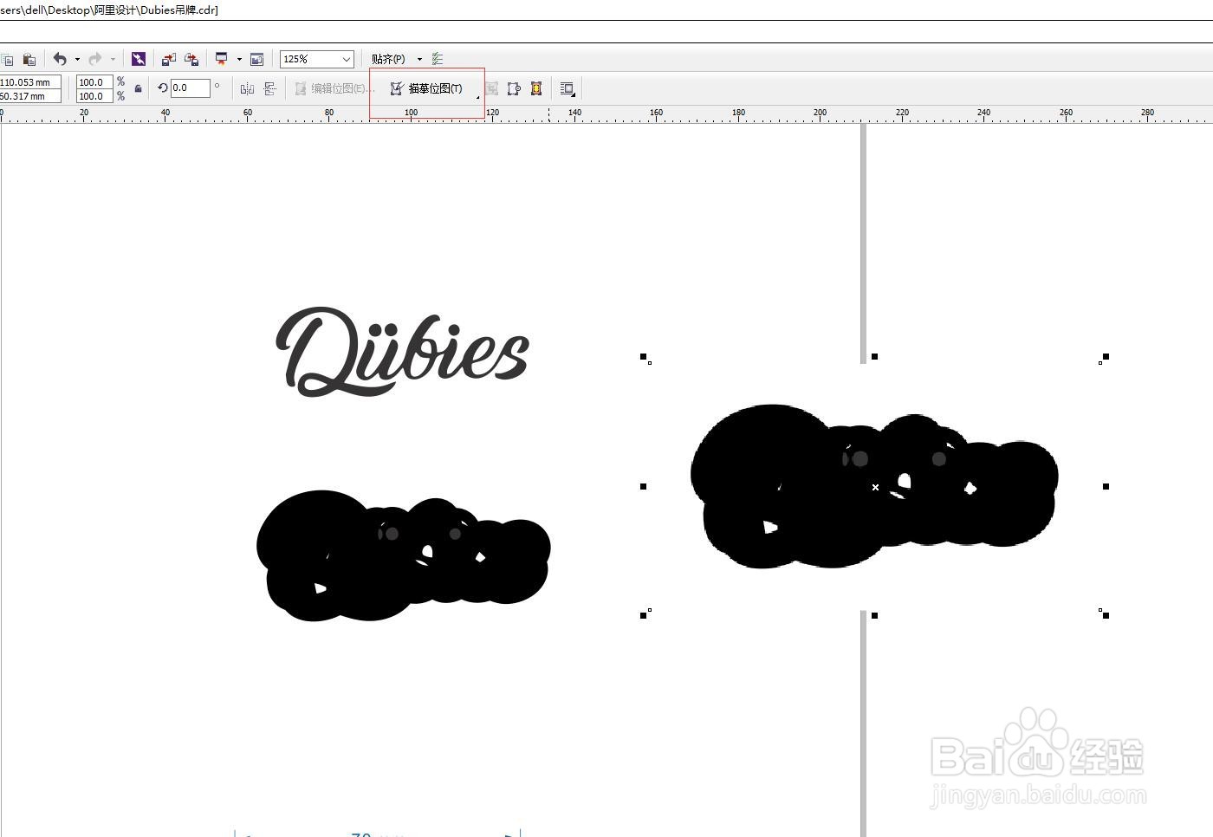This screenshot has width=1213, height=837.
Task: Click the 编辑位图(E) button
Action: (334, 88)
